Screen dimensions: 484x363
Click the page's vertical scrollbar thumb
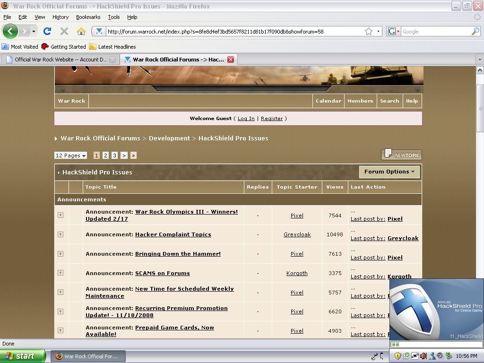tap(480, 108)
